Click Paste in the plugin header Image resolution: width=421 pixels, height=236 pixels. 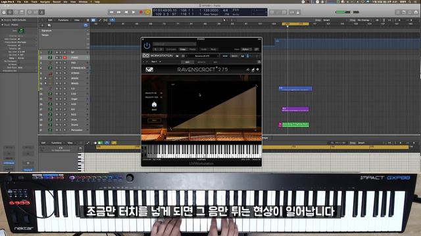tap(193, 49)
